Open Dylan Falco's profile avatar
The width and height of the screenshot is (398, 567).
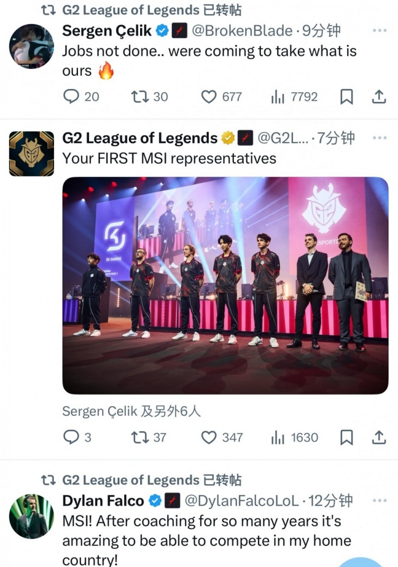coord(31,514)
